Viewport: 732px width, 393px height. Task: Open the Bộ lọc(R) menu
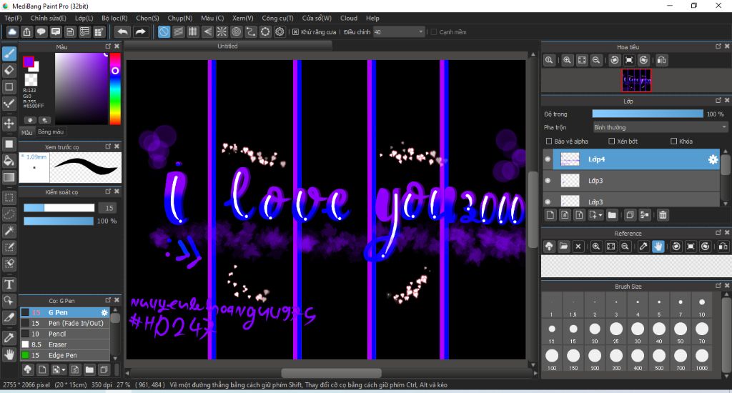[114, 18]
